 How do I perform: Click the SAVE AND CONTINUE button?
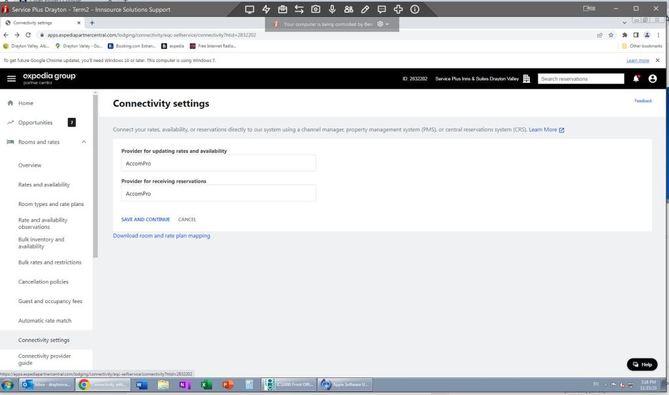point(145,220)
